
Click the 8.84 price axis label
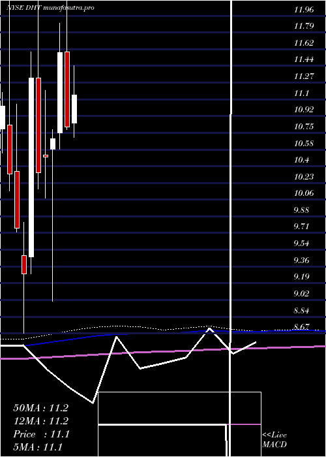(x=301, y=310)
